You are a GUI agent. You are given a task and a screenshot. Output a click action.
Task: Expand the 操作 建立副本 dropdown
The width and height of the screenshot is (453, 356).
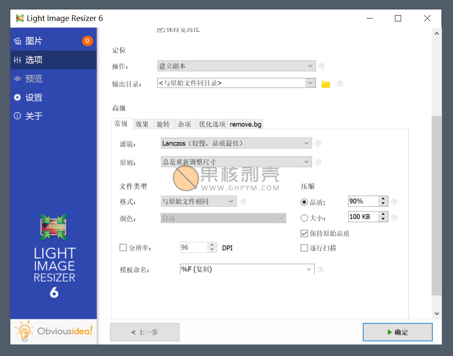(236, 66)
